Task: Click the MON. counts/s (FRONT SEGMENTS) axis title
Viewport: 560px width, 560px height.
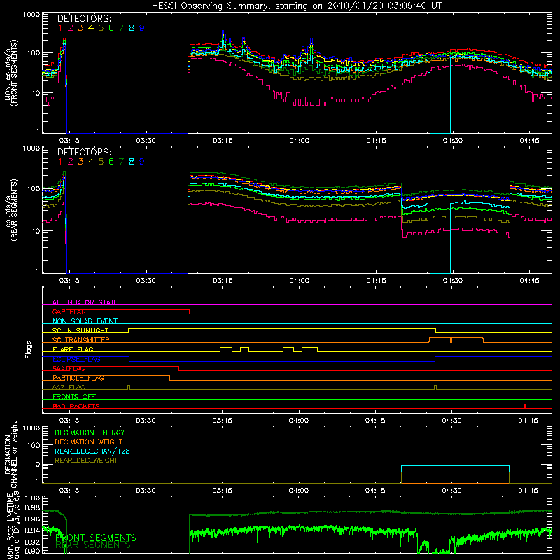Action: tap(10, 73)
